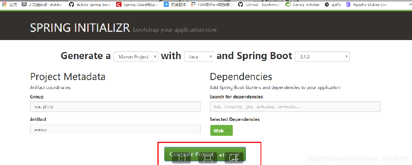Open the 百度翻译 bookmark
Screen dimensions: 412x165
(175, 4)
